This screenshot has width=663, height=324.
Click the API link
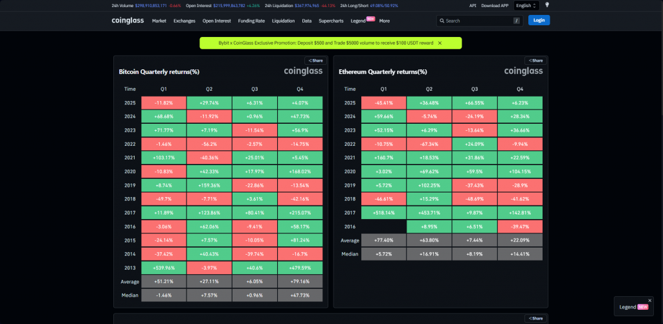pyautogui.click(x=473, y=5)
